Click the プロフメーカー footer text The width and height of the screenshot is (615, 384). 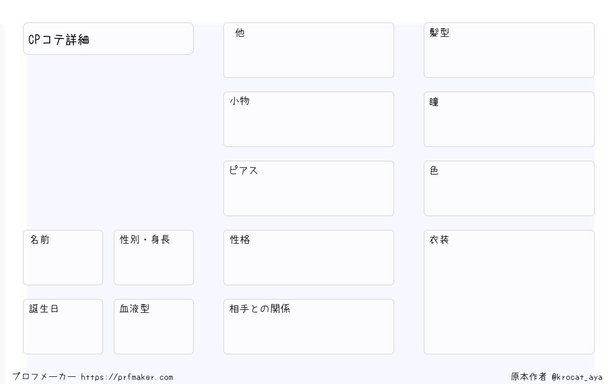tap(44, 377)
